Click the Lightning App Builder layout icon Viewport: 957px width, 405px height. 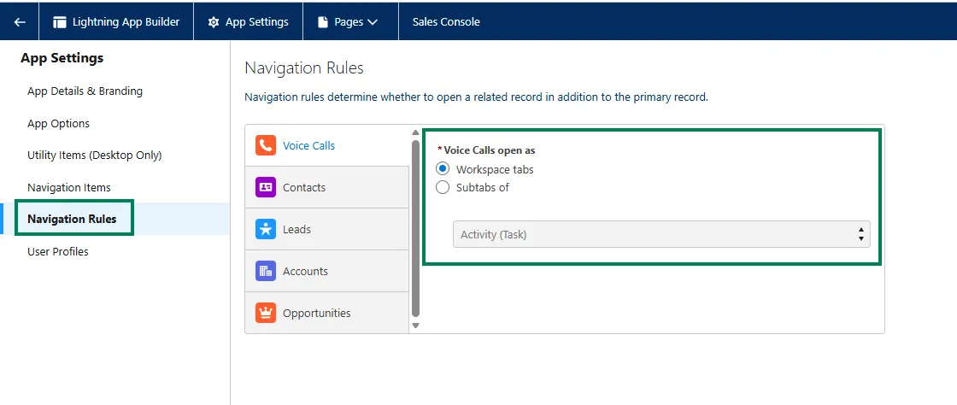[x=59, y=22]
